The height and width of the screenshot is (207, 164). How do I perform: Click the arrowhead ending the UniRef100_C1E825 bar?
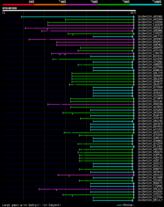pos(134,25)
